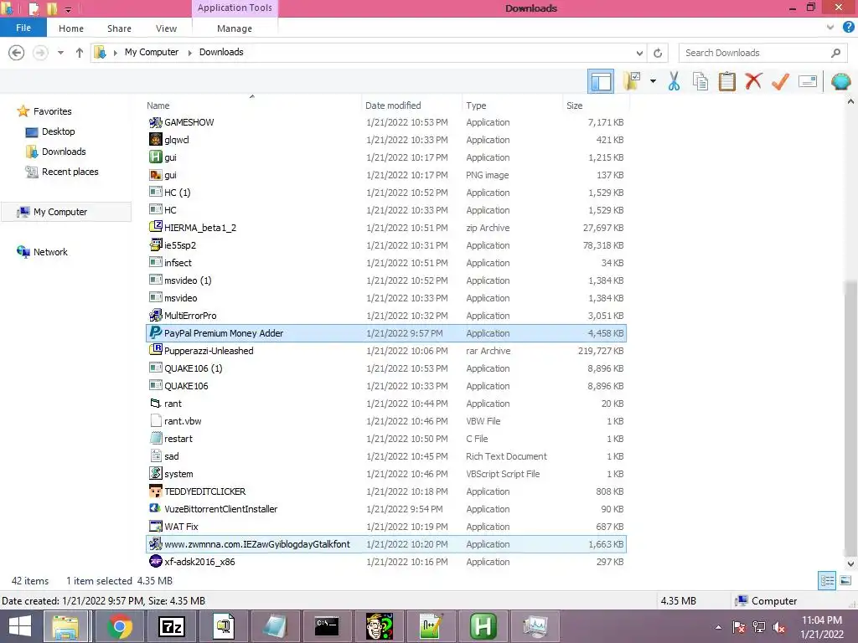The width and height of the screenshot is (858, 643).
Task: Switch to large icons view in status bar
Action: [x=845, y=581]
